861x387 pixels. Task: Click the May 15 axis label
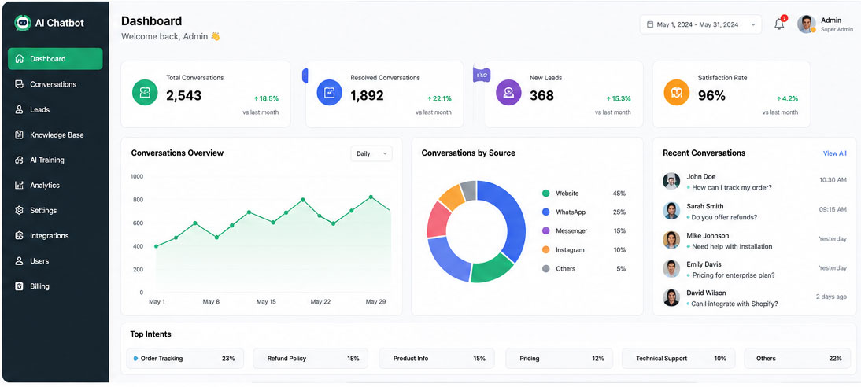266,302
